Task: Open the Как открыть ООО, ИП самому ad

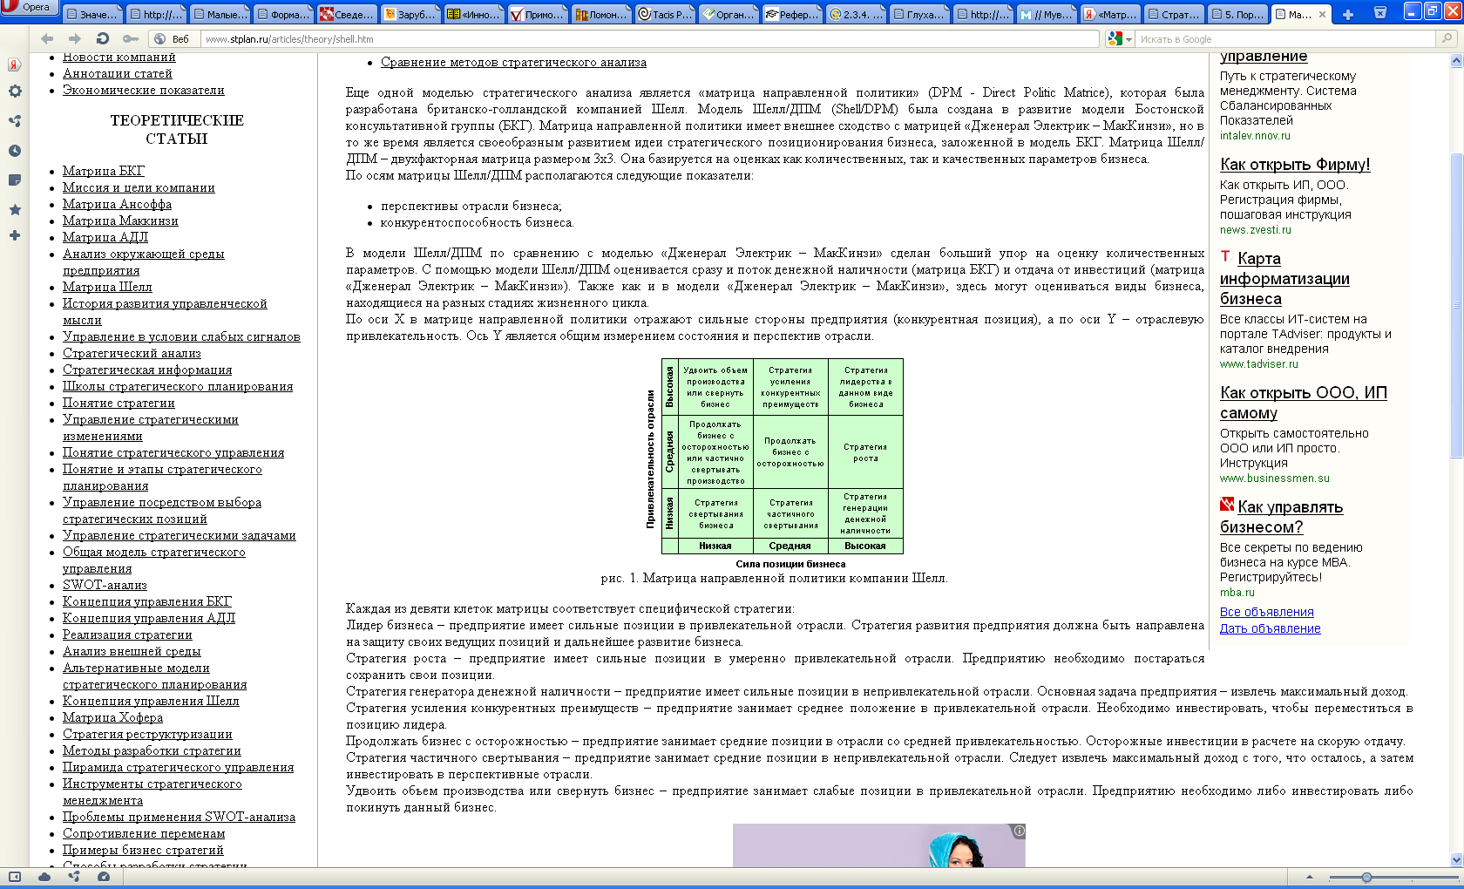Action: pyautogui.click(x=1304, y=403)
